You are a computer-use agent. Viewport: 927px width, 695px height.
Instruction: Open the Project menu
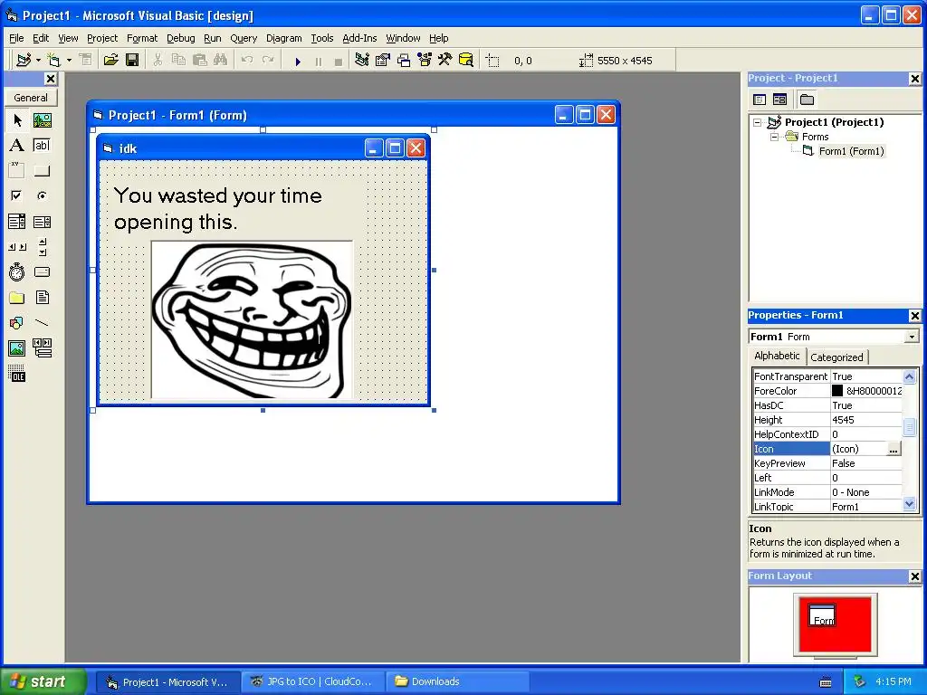click(102, 38)
